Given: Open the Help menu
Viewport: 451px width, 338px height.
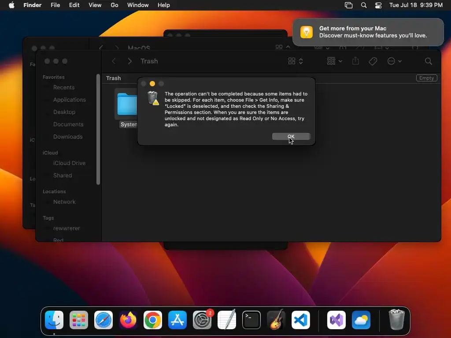Looking at the screenshot, I should coord(164,5).
